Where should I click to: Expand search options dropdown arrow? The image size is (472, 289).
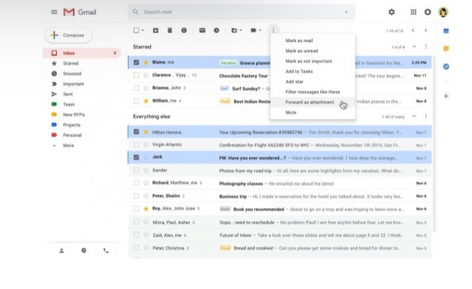click(346, 12)
